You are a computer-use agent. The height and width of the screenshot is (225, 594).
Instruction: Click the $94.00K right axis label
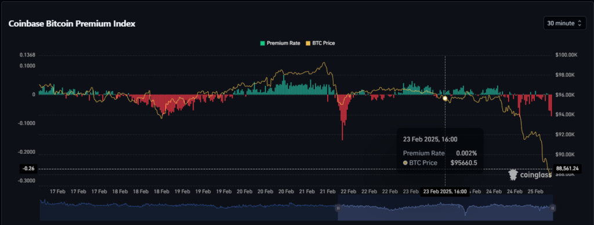coord(566,114)
